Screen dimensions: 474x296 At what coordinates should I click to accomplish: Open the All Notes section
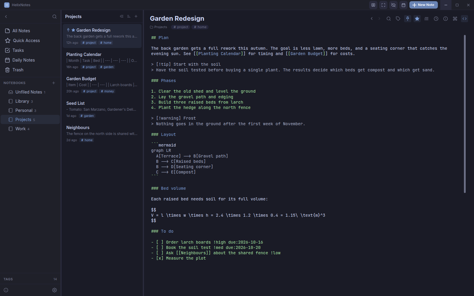point(30,31)
